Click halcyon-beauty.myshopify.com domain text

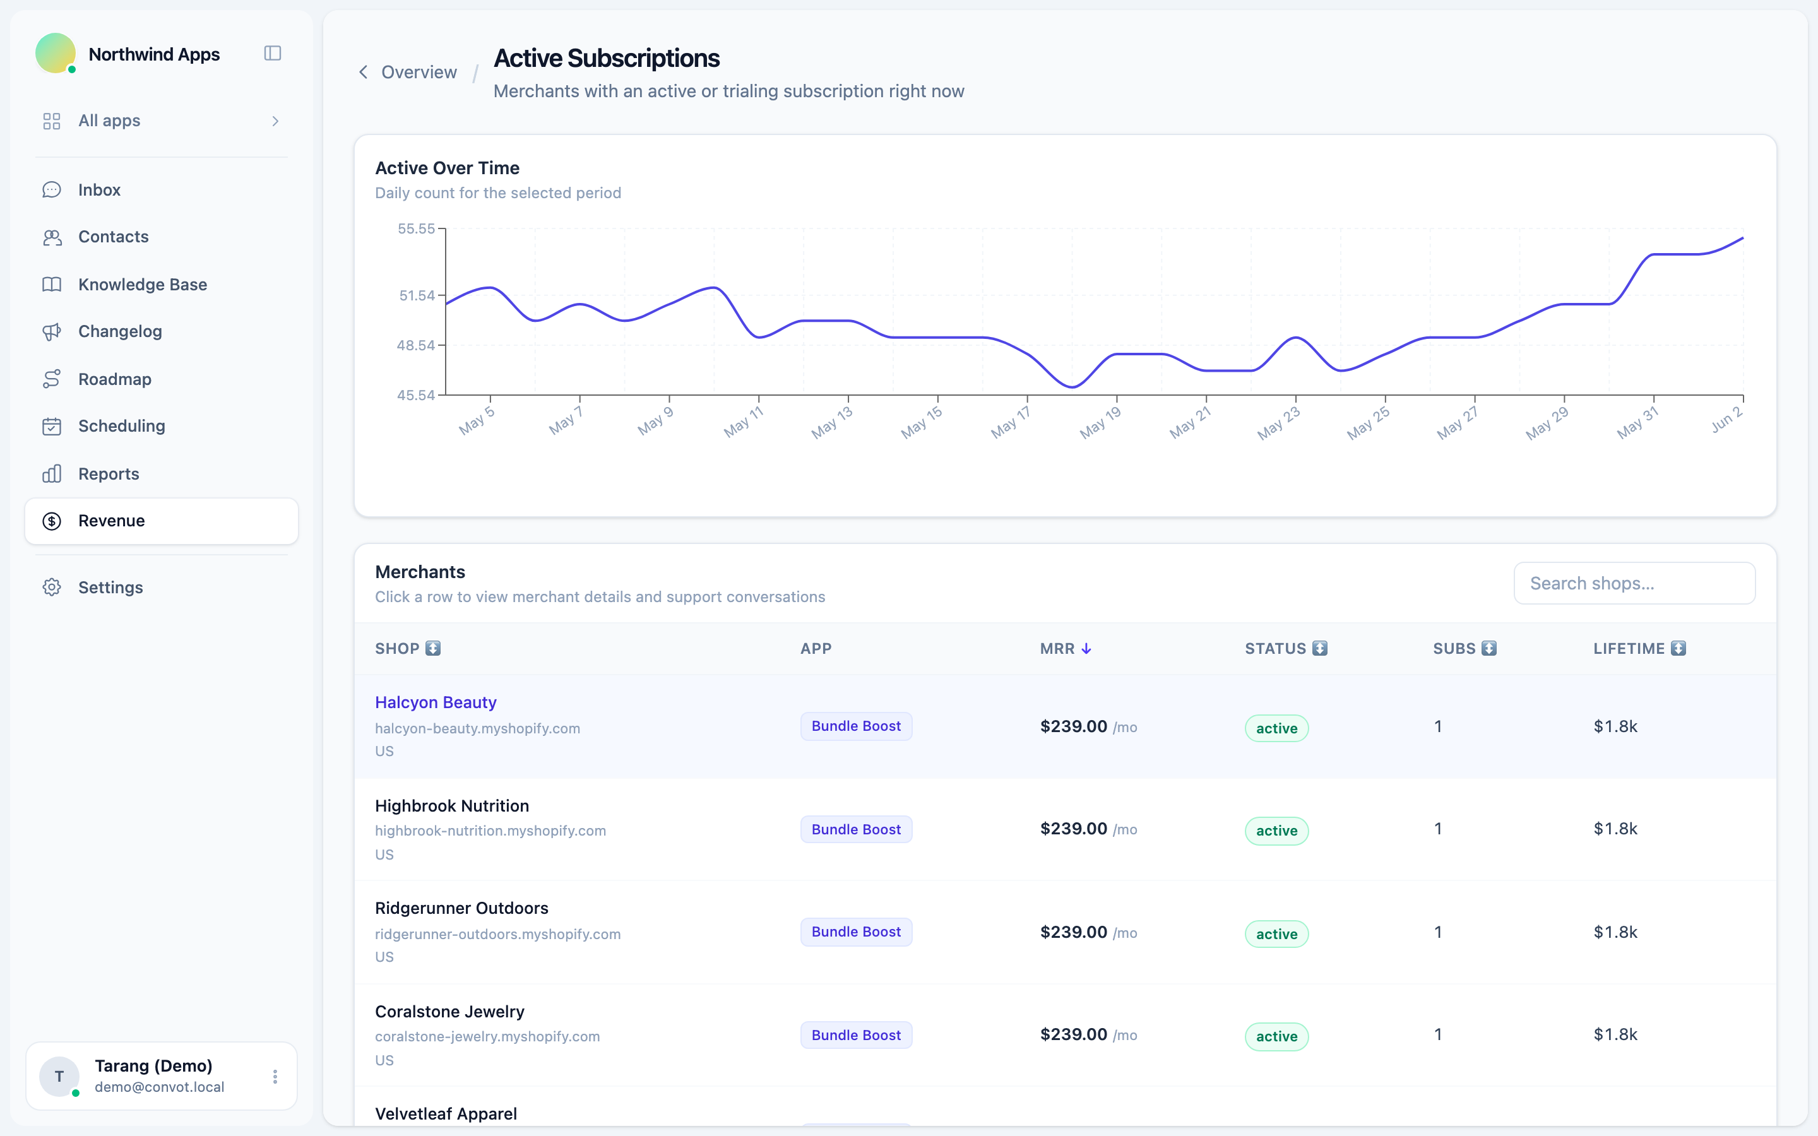click(x=477, y=729)
